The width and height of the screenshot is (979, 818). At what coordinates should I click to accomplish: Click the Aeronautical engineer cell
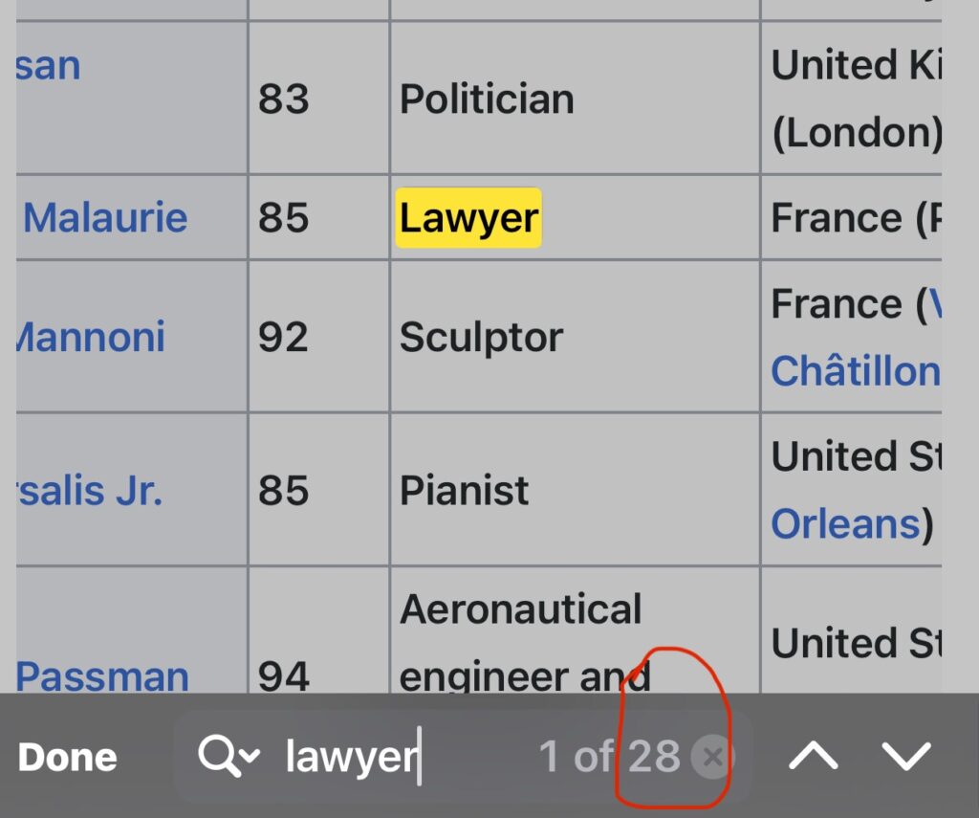click(x=521, y=641)
